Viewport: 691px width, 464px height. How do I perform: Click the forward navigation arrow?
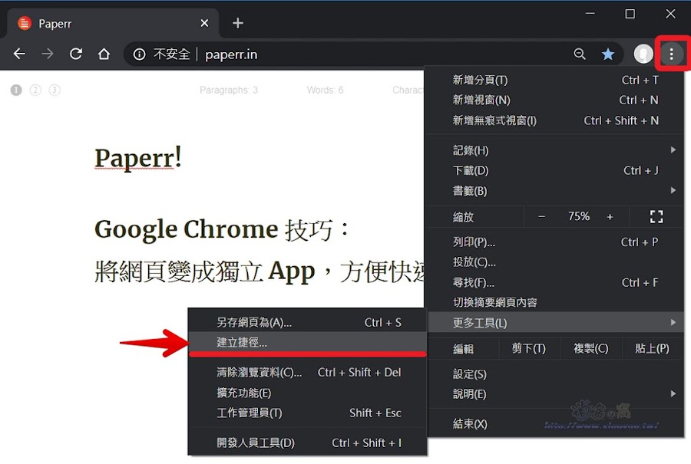pyautogui.click(x=47, y=54)
